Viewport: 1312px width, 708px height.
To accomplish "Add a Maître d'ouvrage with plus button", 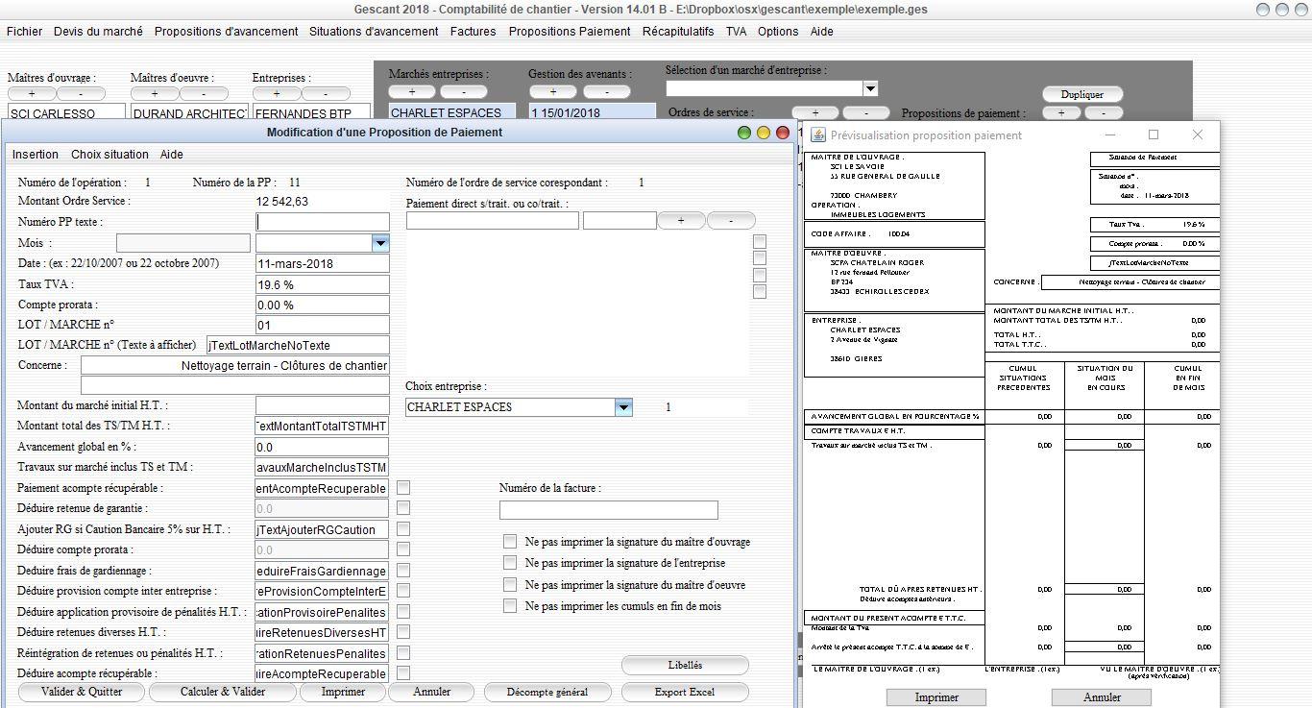I will (x=32, y=94).
